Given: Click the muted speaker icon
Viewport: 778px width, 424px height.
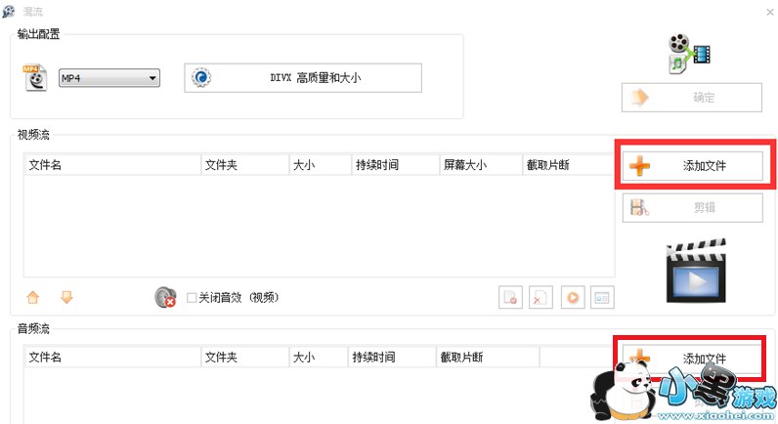Looking at the screenshot, I should pos(165,297).
